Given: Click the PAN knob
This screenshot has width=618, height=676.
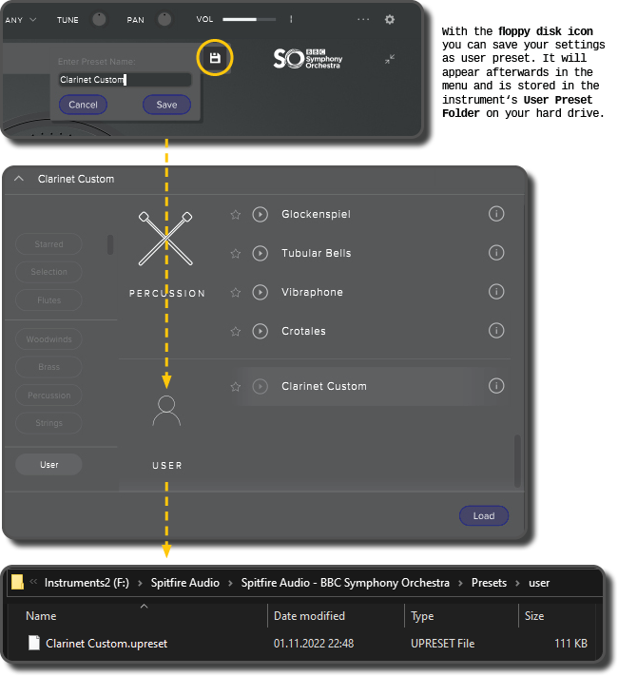Looking at the screenshot, I should coord(164,19).
